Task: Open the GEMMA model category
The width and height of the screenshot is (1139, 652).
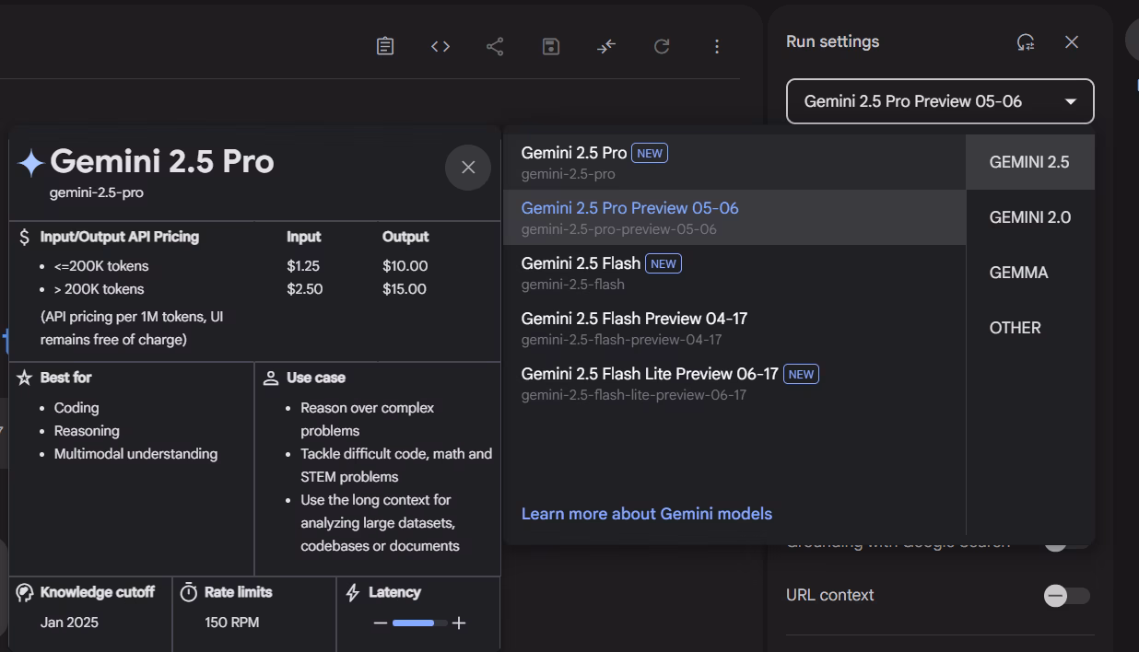Action: 1030,273
